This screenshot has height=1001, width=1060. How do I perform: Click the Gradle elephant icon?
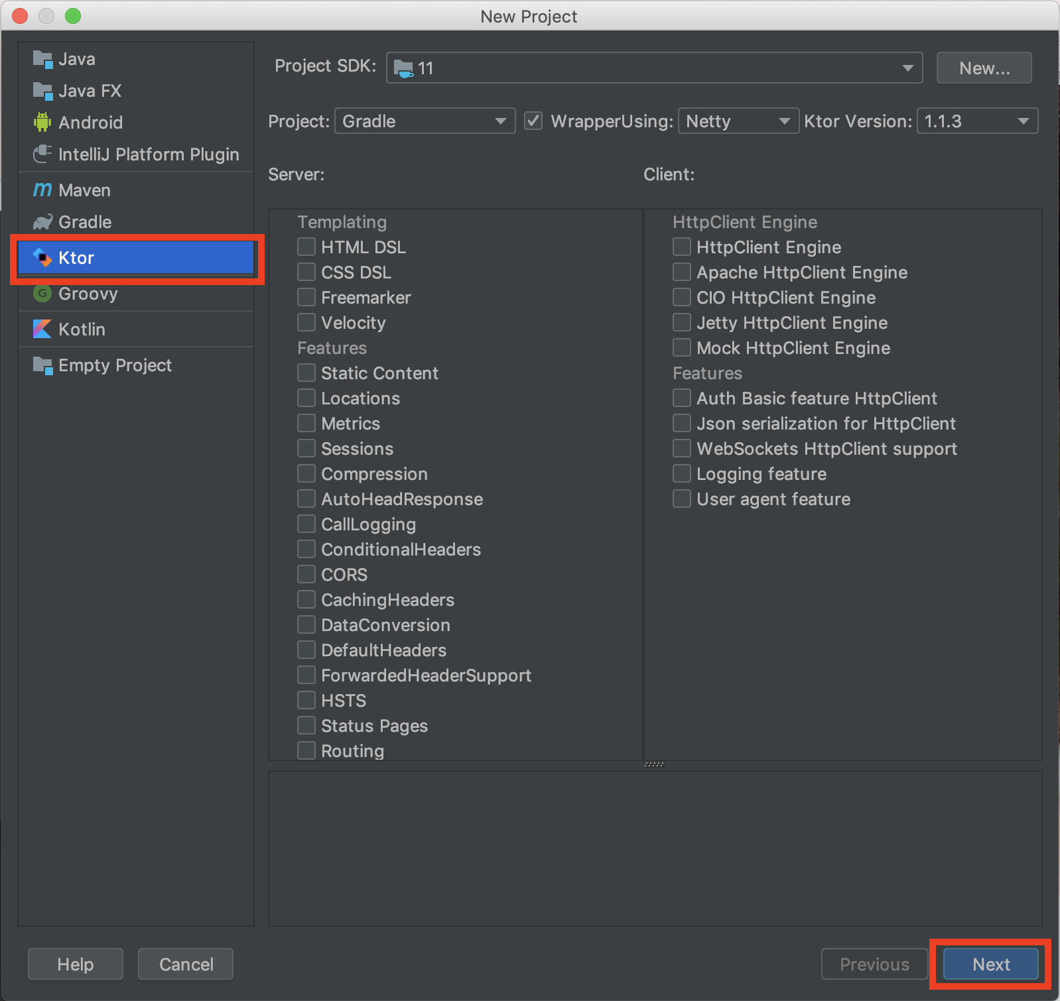pyautogui.click(x=42, y=222)
